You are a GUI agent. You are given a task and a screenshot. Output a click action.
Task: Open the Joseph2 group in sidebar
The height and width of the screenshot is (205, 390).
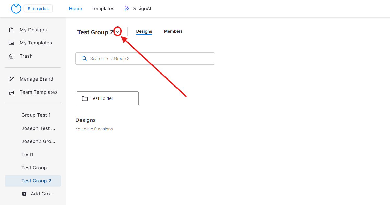point(38,141)
